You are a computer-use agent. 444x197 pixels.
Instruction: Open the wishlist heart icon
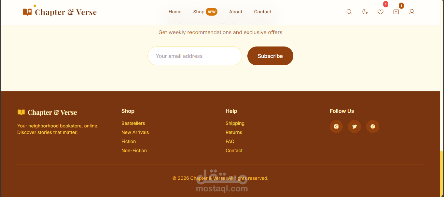point(381,12)
